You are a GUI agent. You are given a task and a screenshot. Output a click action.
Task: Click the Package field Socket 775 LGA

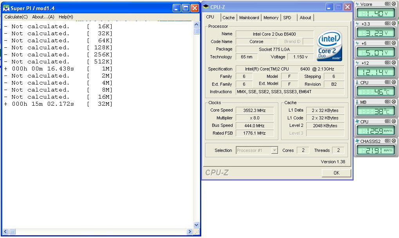[x=274, y=49]
